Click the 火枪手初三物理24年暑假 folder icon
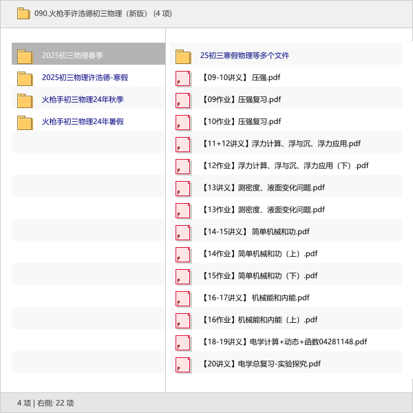Image resolution: width=413 pixels, height=413 pixels. click(x=25, y=123)
